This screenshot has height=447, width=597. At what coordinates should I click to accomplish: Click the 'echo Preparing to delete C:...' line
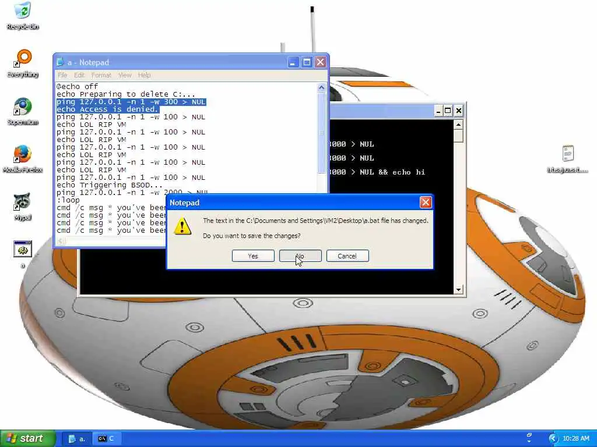click(x=126, y=94)
